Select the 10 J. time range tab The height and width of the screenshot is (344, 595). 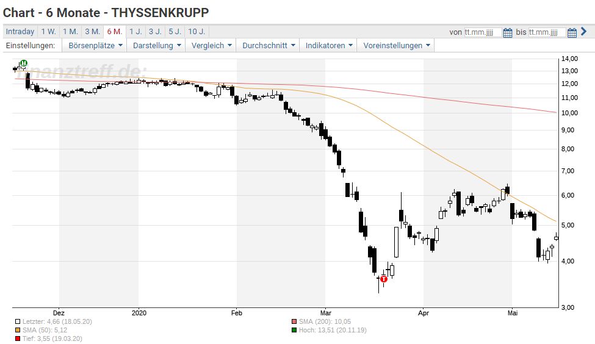point(197,32)
